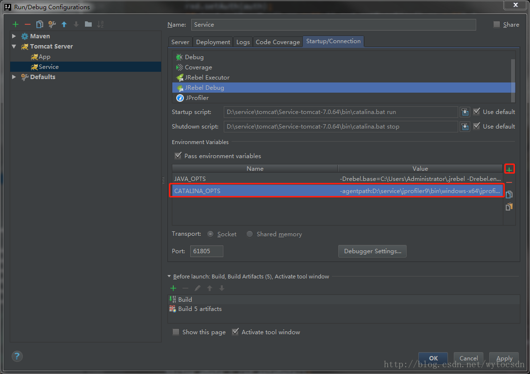Screen dimensions: 530x374
Task: Toggle Activate tool window checkbox
Action: click(235, 332)
